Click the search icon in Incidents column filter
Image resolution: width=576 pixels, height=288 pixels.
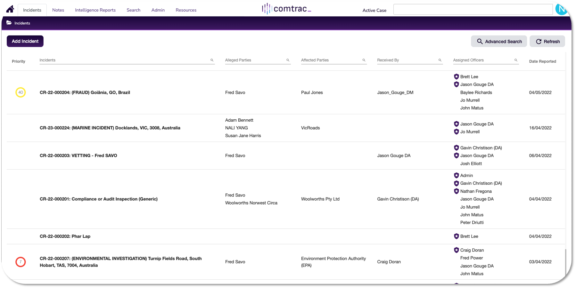tap(212, 60)
